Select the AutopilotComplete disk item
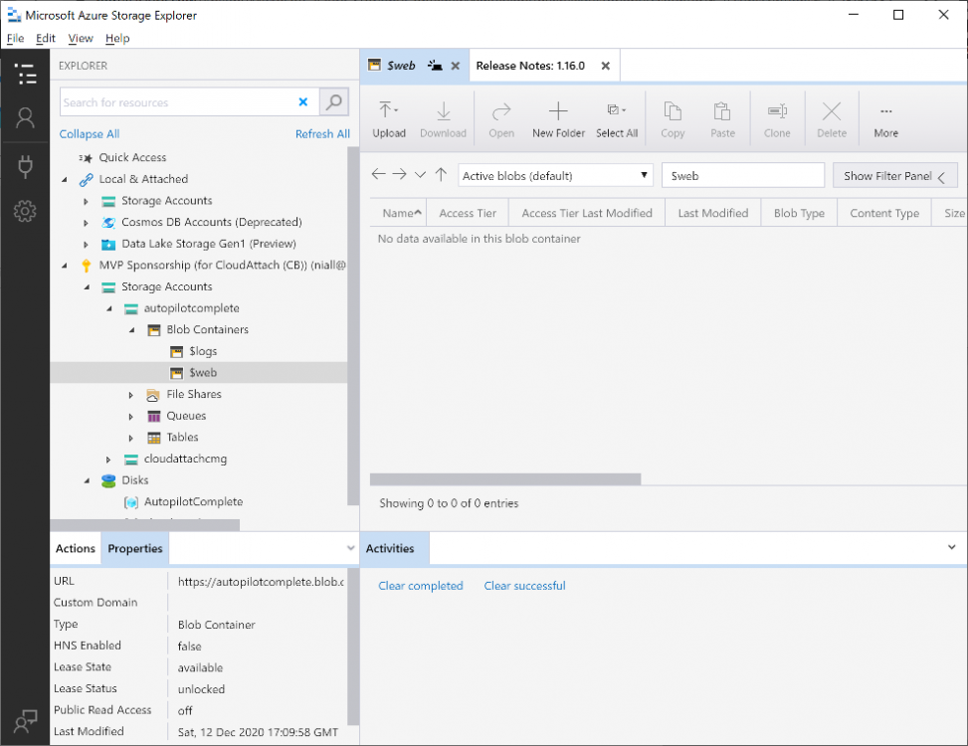968x746 pixels. (193, 501)
